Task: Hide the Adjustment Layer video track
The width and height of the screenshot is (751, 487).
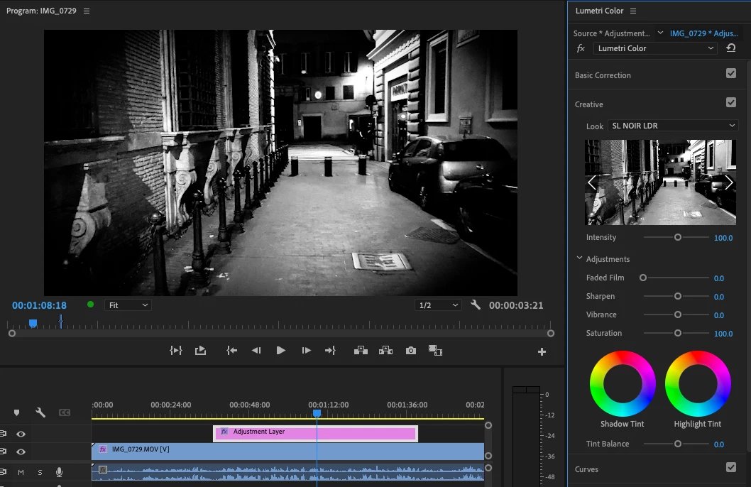Action: 21,434
